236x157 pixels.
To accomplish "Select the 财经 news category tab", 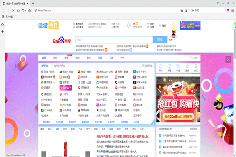I will [x=57, y=129].
